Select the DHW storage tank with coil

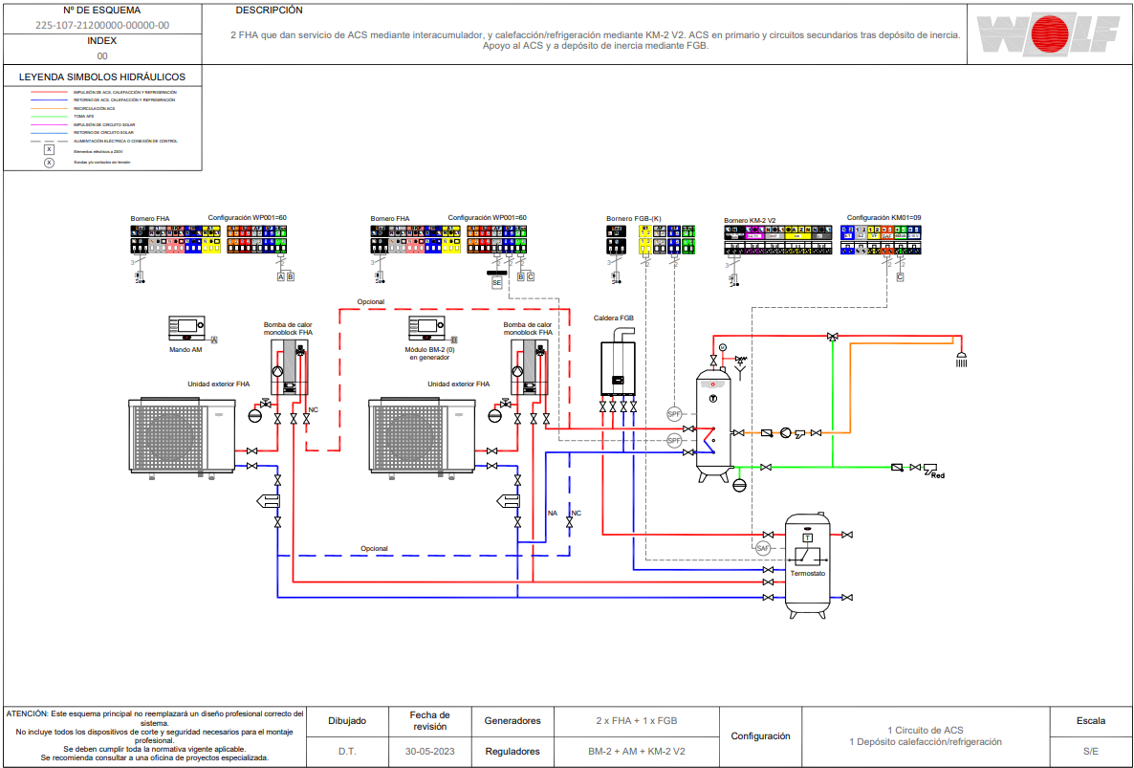pos(714,424)
